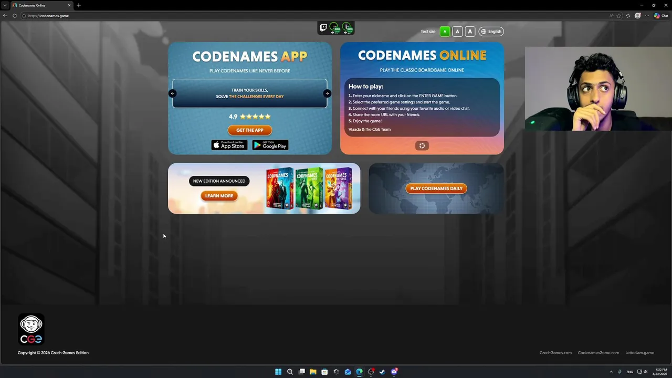Open Microsoft Store from taskbar

coord(324,372)
